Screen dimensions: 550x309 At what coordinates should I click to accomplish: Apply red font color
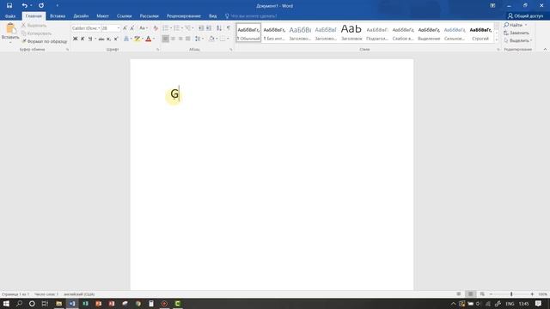click(149, 39)
